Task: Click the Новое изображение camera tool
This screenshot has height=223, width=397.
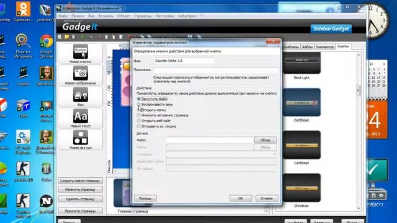Action: click(x=80, y=75)
